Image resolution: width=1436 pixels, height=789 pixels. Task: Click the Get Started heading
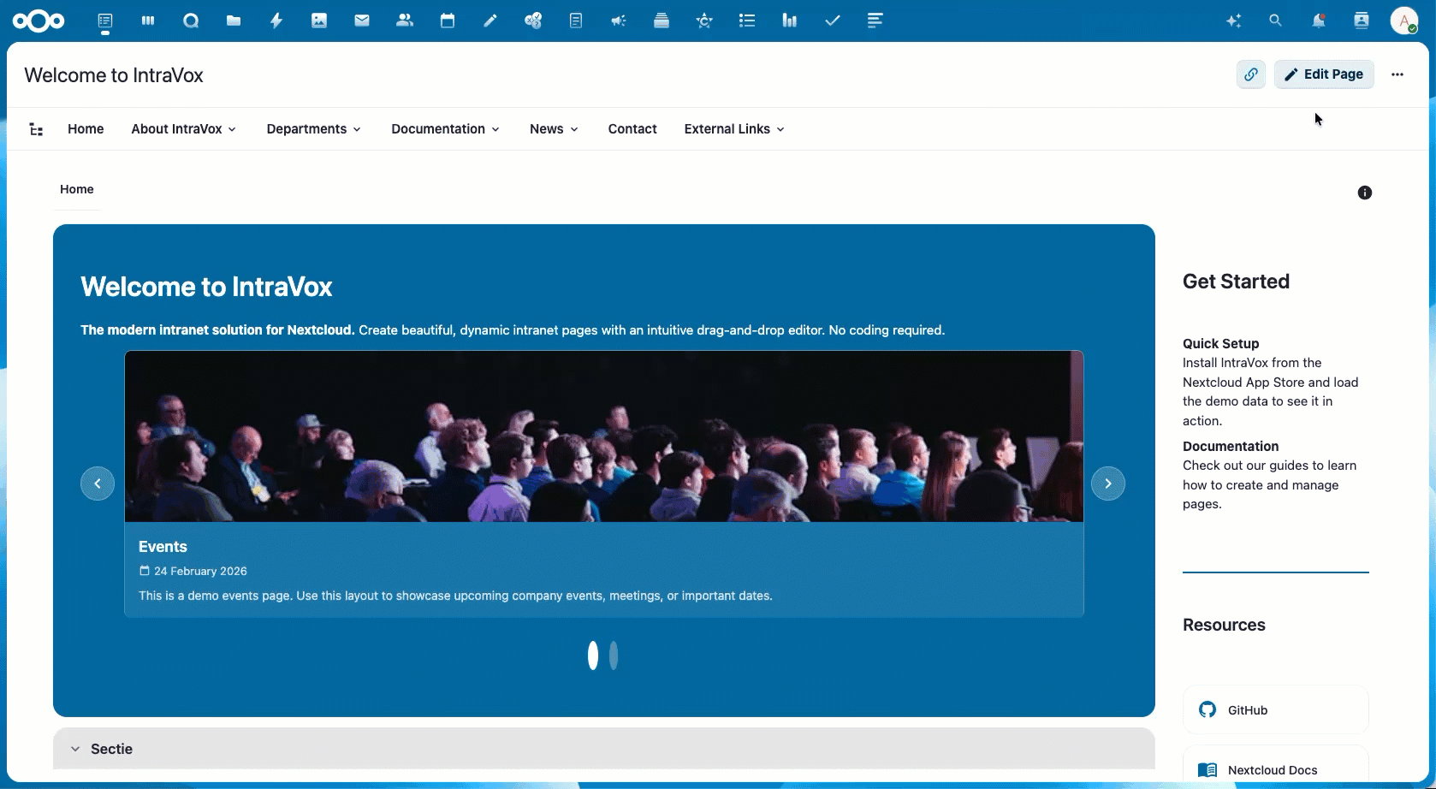click(1236, 282)
